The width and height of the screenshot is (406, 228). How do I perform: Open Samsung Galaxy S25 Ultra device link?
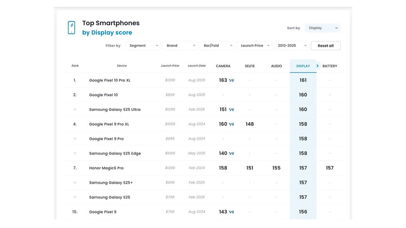115,110
